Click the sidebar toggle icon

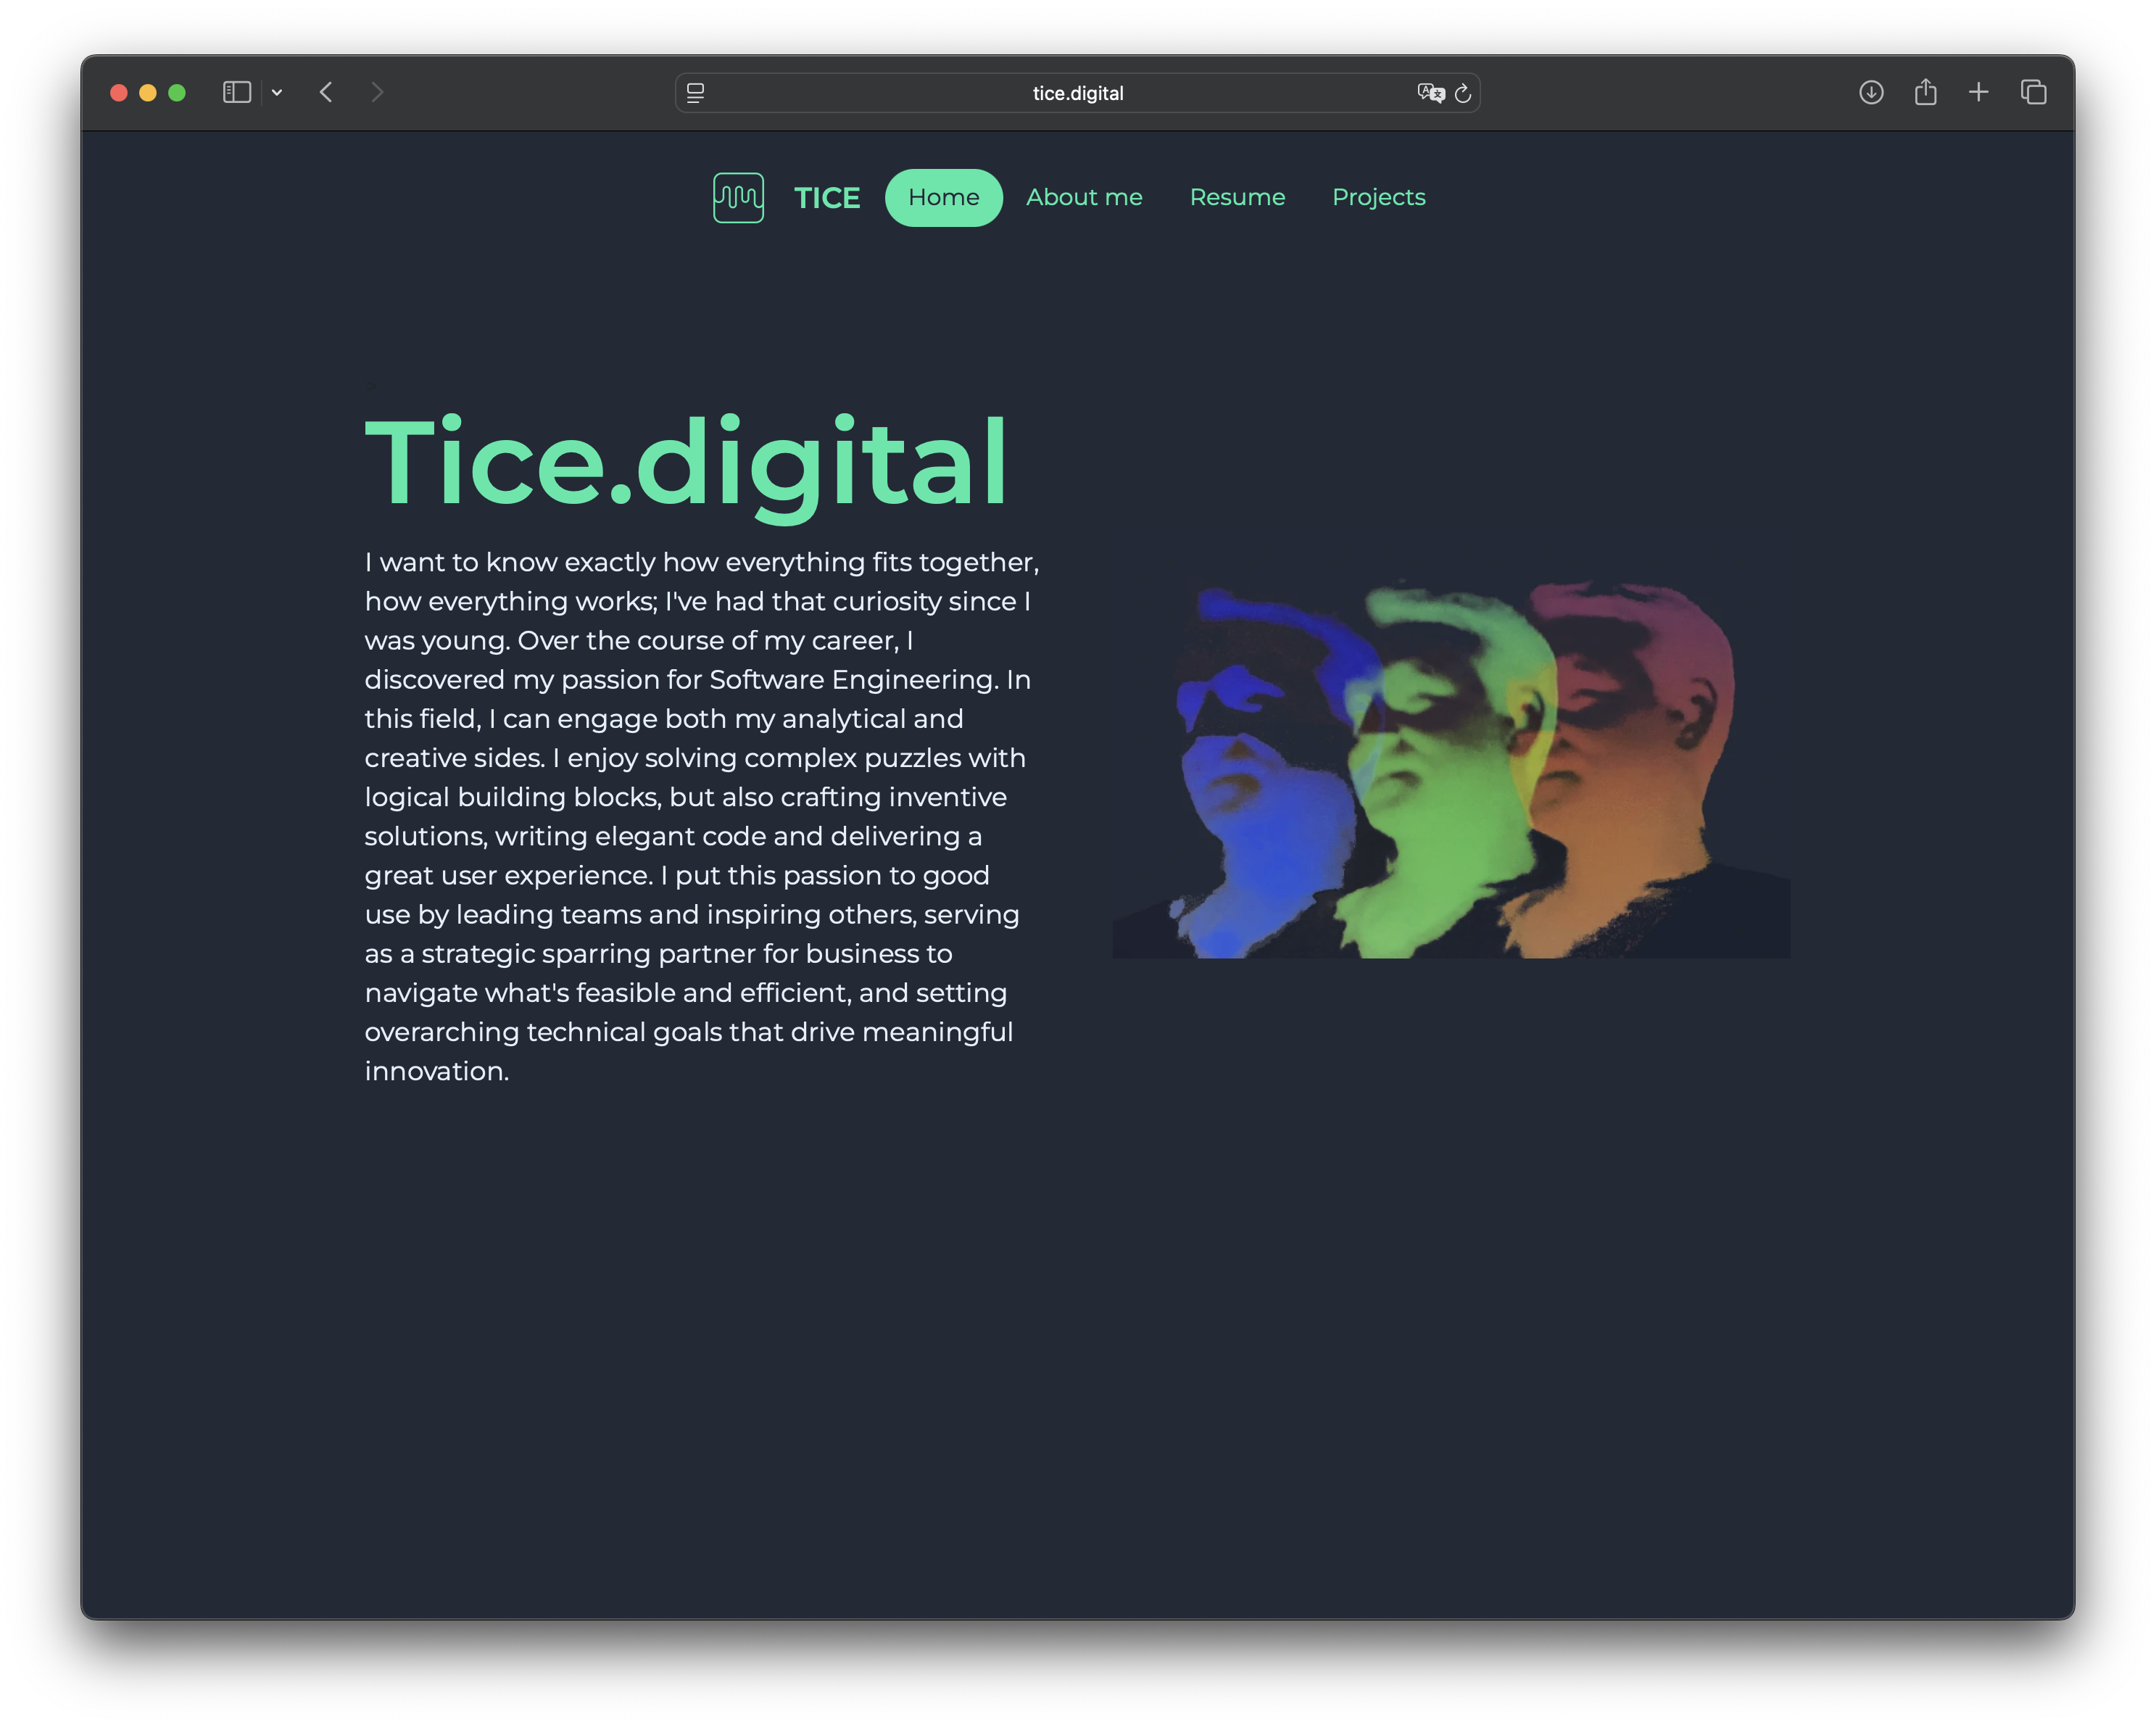[x=237, y=92]
